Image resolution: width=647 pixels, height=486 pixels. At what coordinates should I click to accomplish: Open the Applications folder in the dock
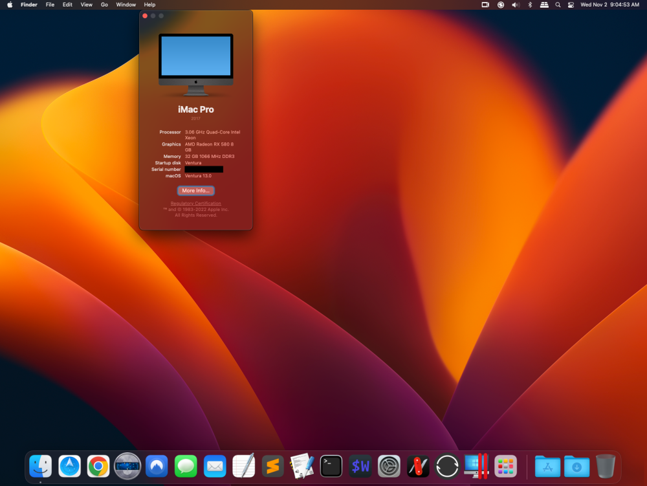547,466
